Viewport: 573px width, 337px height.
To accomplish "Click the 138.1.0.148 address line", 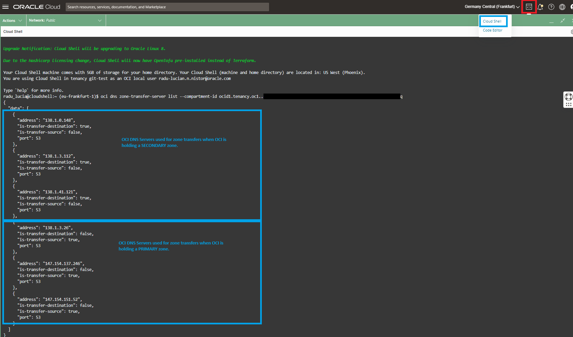I will (x=46, y=120).
